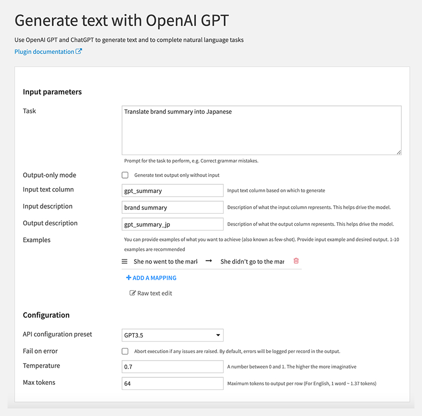422x416 pixels.
Task: Click the Task textarea resize grip
Action: click(399, 152)
